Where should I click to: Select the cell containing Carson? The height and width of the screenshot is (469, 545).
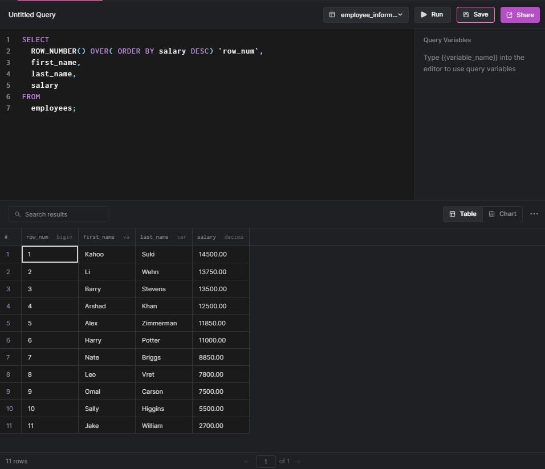point(164,391)
